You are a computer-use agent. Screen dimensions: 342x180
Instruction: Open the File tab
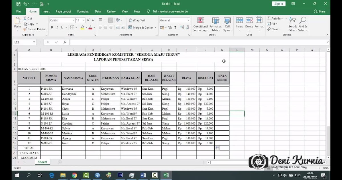coord(19,11)
